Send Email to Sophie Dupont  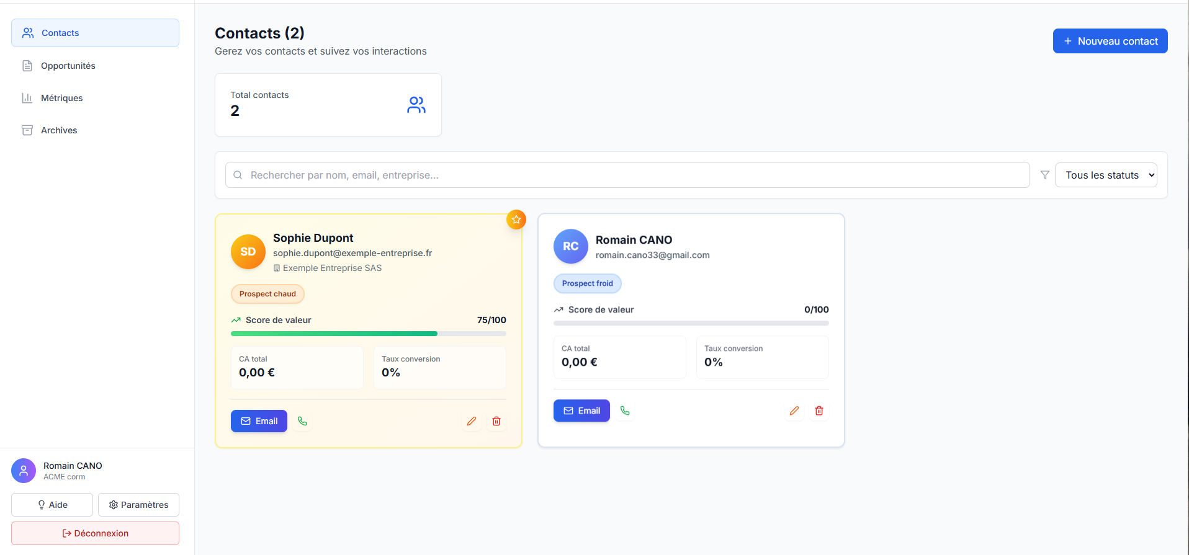coord(259,421)
